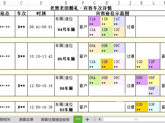The height and width of the screenshot is (123, 165).
Task: Select the 06车厢 cell
Action: [x=66, y=88]
